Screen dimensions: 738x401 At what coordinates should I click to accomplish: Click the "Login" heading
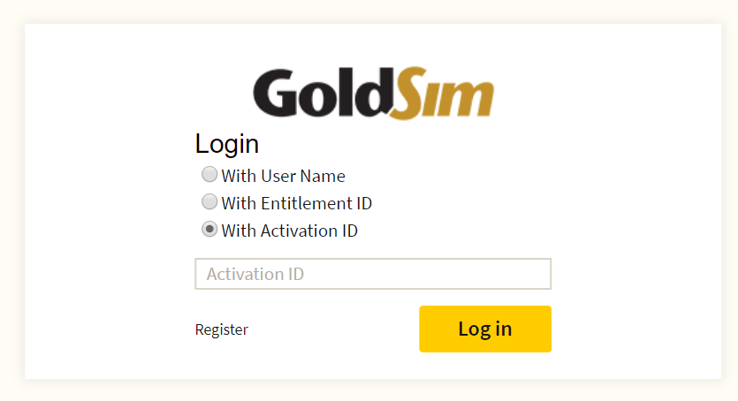point(227,144)
